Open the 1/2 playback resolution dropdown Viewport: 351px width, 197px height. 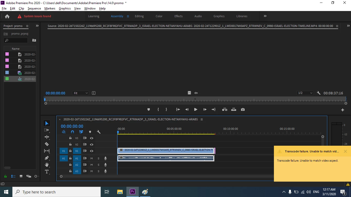point(305,93)
